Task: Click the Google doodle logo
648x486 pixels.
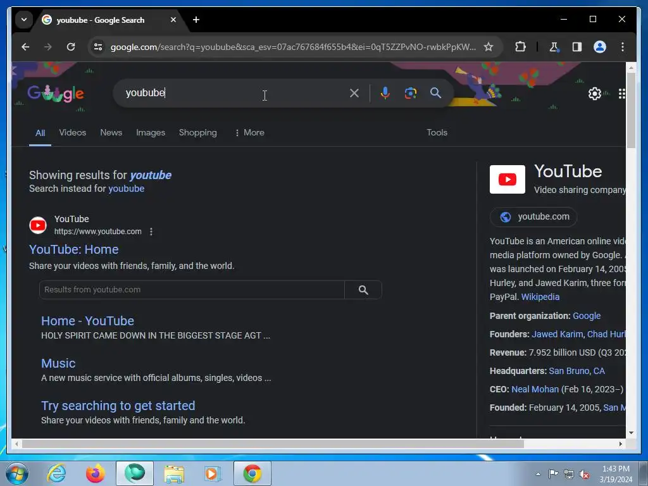Action: coord(56,94)
